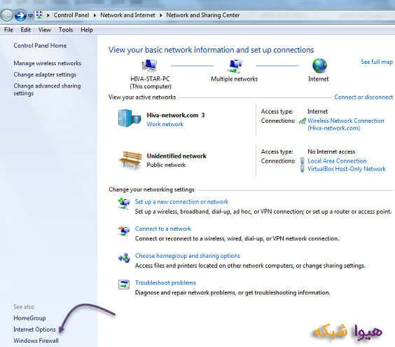Go to Network and Internet breadcrumb
Screen dimensions: 395x347
point(127,15)
